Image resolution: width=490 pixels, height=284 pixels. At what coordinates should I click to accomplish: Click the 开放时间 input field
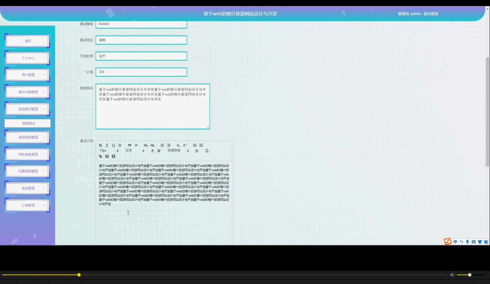point(141,56)
